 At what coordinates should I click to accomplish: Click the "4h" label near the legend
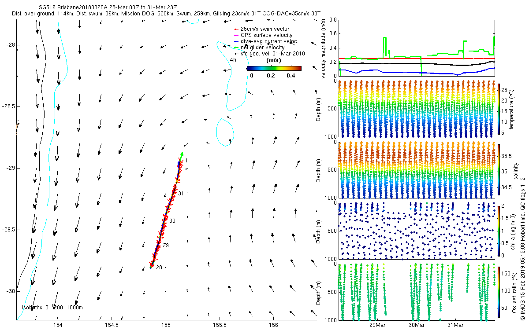(233, 60)
